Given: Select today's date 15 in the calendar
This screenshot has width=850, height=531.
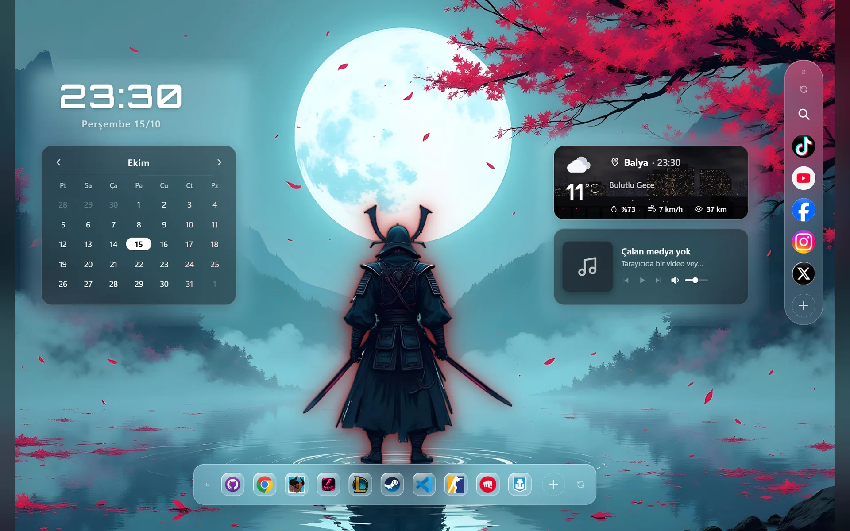Looking at the screenshot, I should coord(139,244).
